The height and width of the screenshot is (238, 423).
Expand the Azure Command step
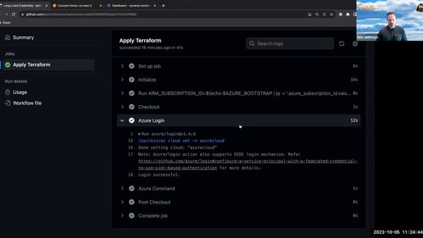239,188
